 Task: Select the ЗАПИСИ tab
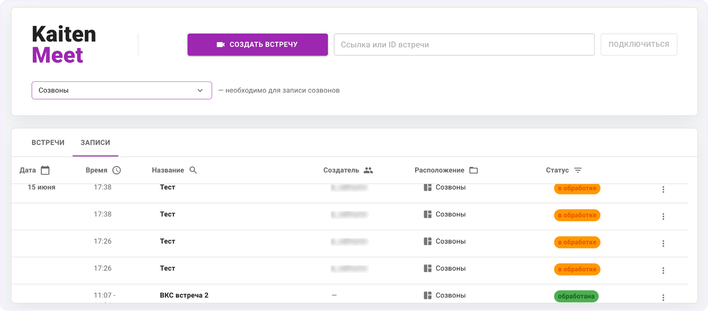tap(95, 142)
